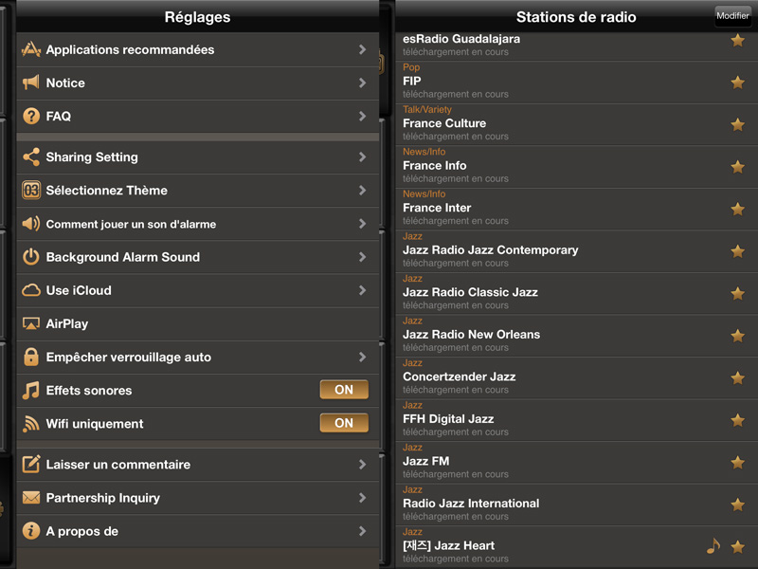The height and width of the screenshot is (569, 758).
Task: Click the FAQ question mark icon
Action: (31, 116)
